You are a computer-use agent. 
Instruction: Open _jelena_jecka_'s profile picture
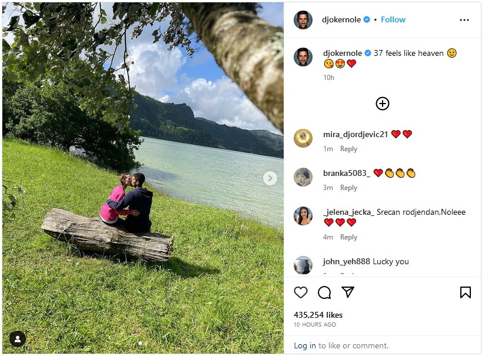point(303,216)
